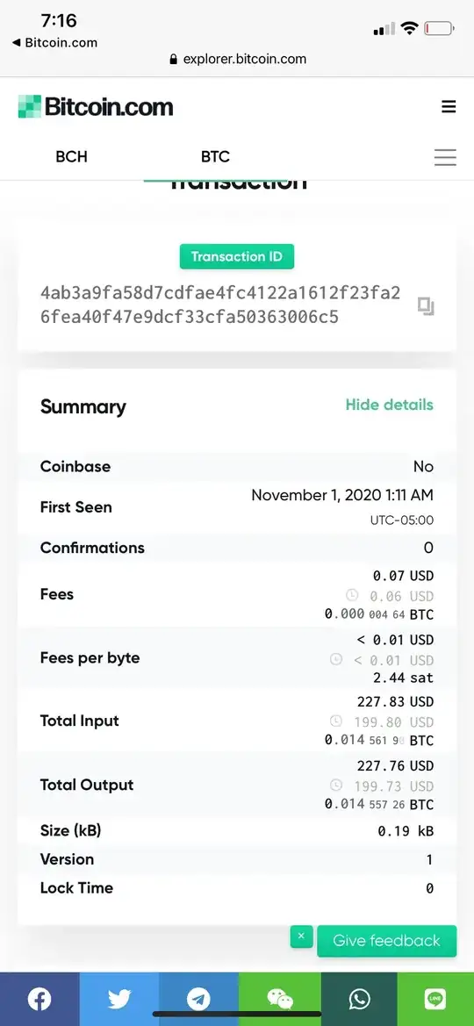Tap the clock icon beside Fees 0.06 USD
Screen dimensions: 474x1026
(x=352, y=595)
